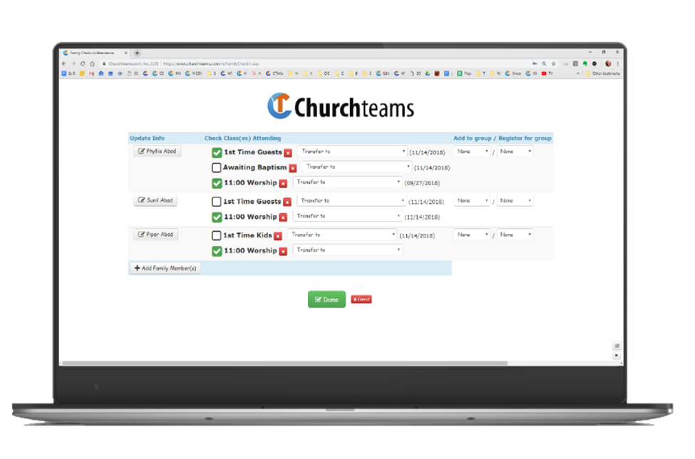Image resolution: width=695 pixels, height=459 pixels.
Task: Remove Sunil's 11:00 Worship via red x
Action: coord(283,217)
